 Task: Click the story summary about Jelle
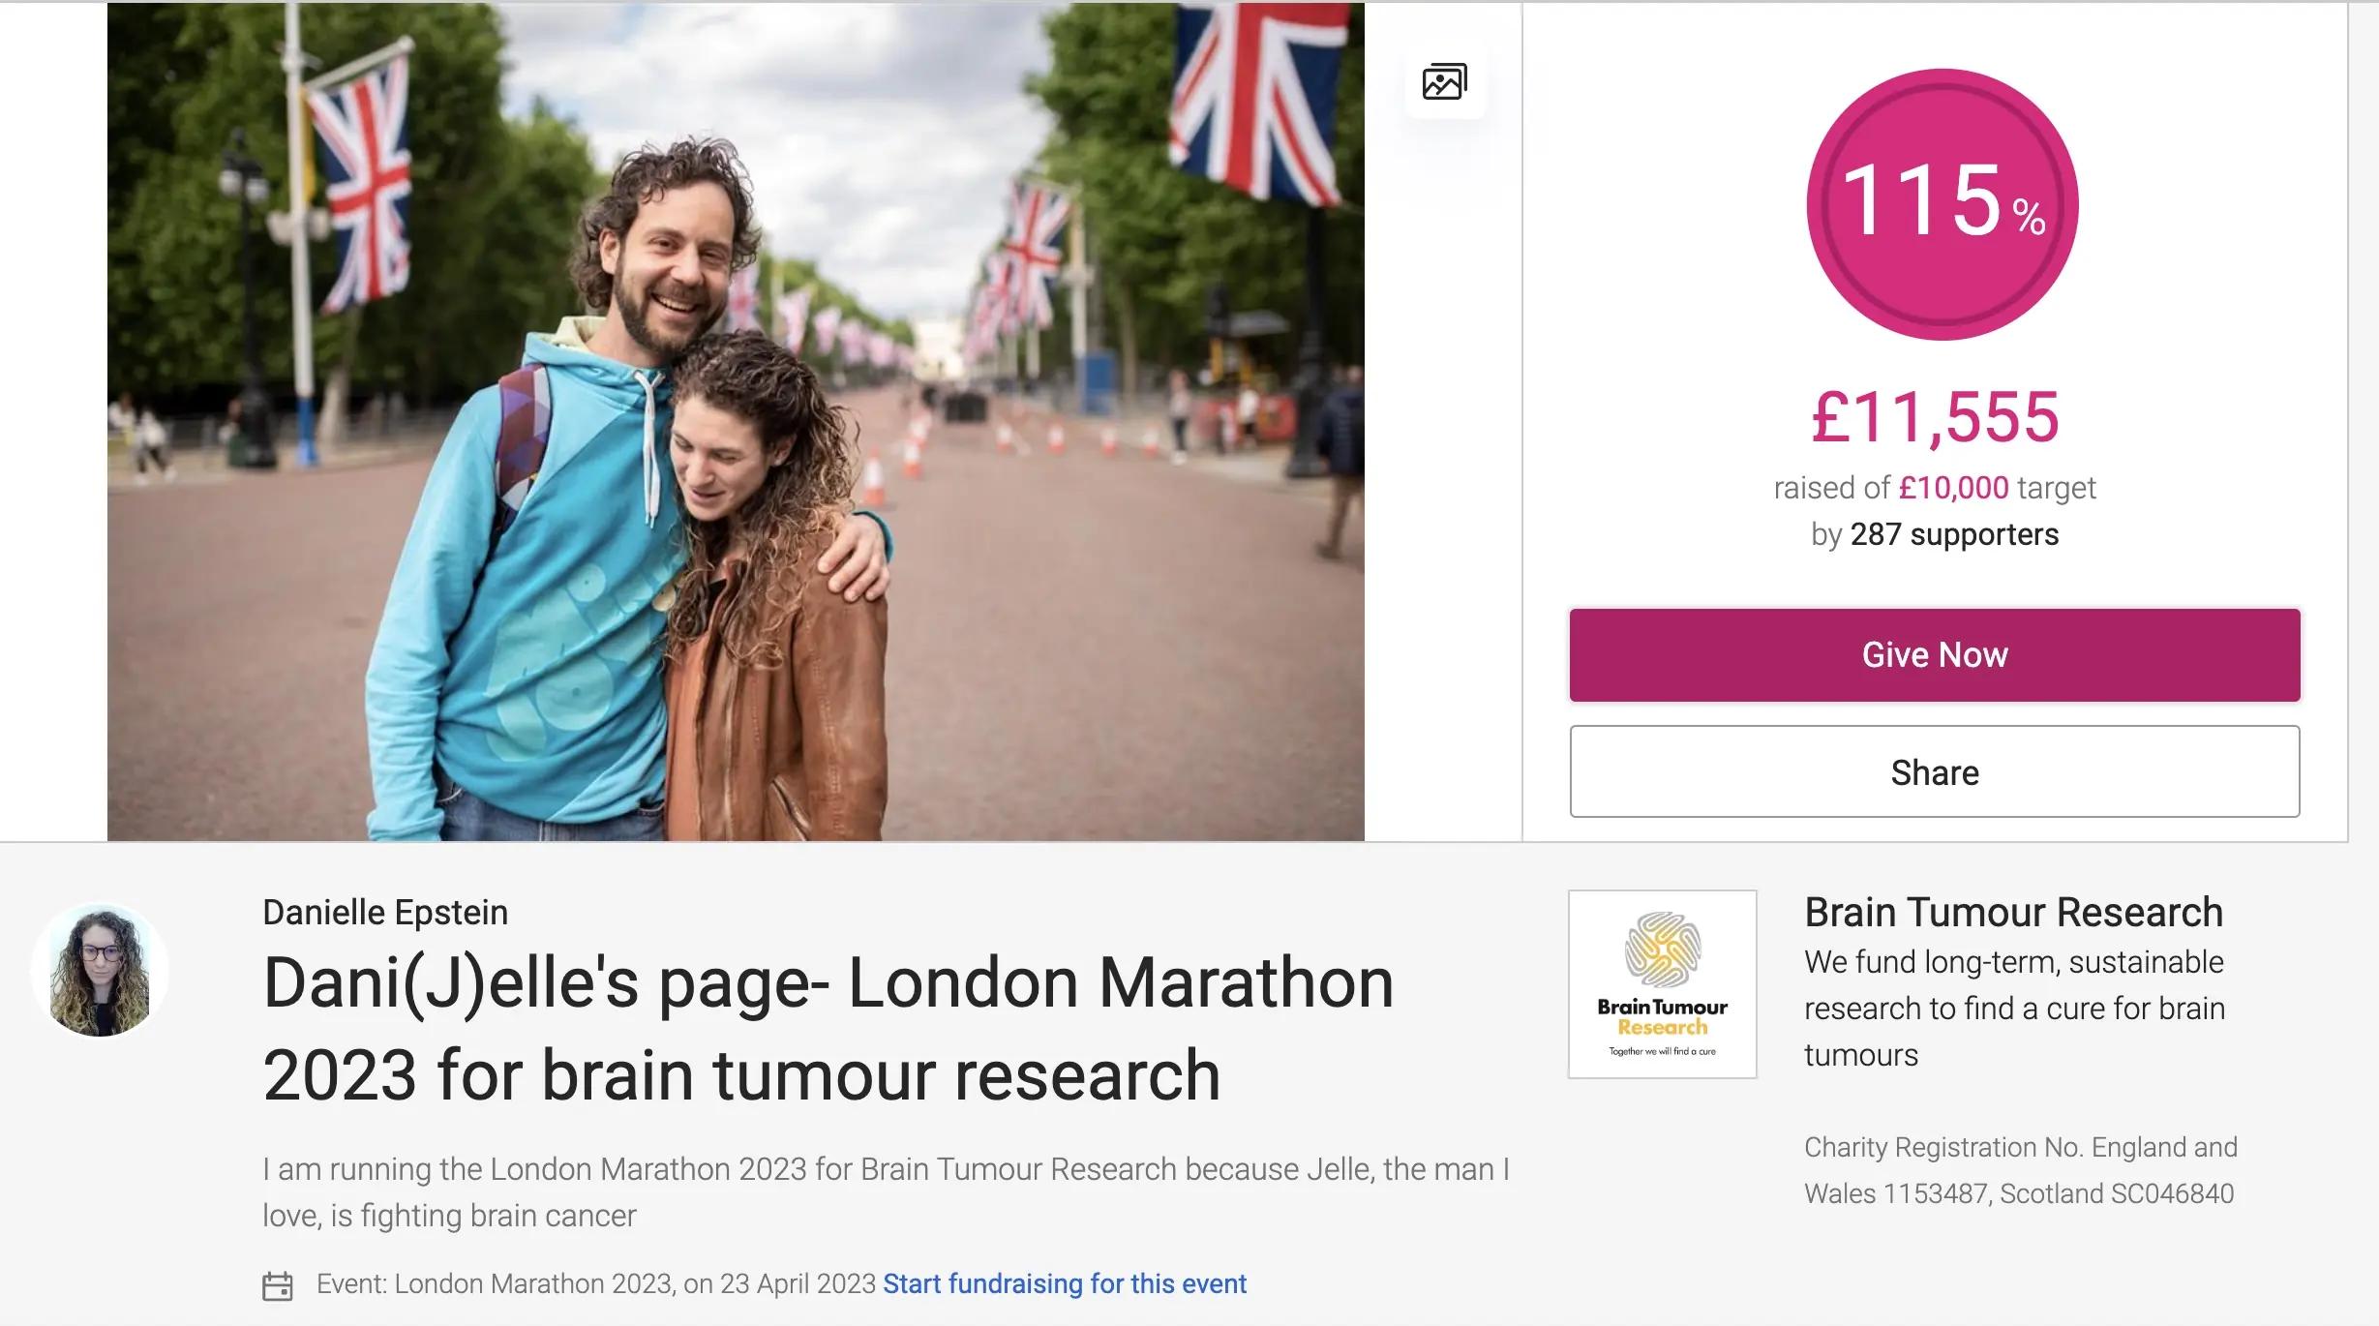click(x=886, y=1192)
